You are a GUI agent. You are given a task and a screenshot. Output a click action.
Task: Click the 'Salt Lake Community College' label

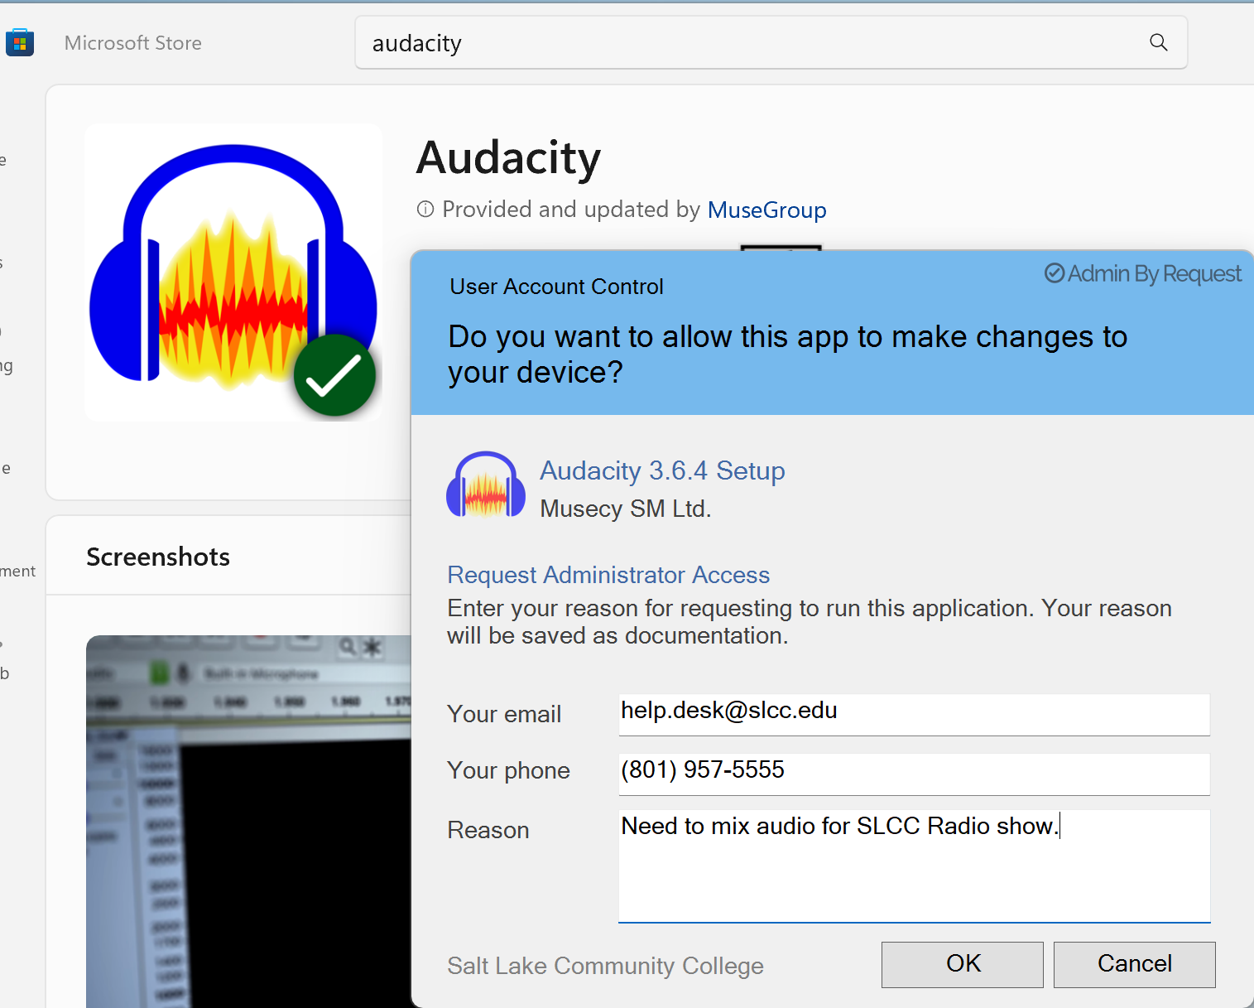tap(604, 965)
